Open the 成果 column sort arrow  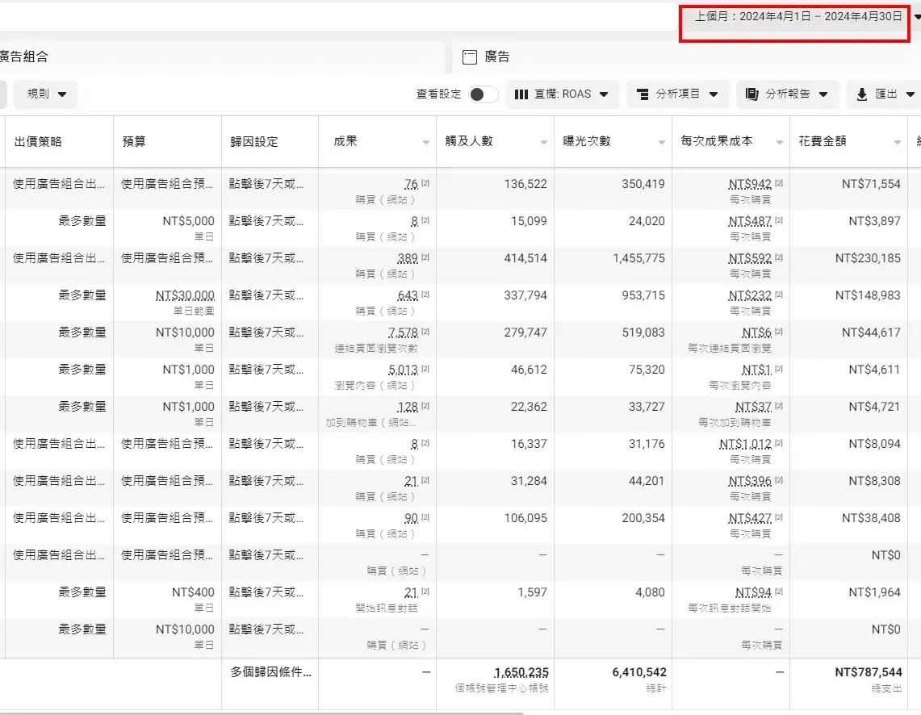(x=426, y=142)
